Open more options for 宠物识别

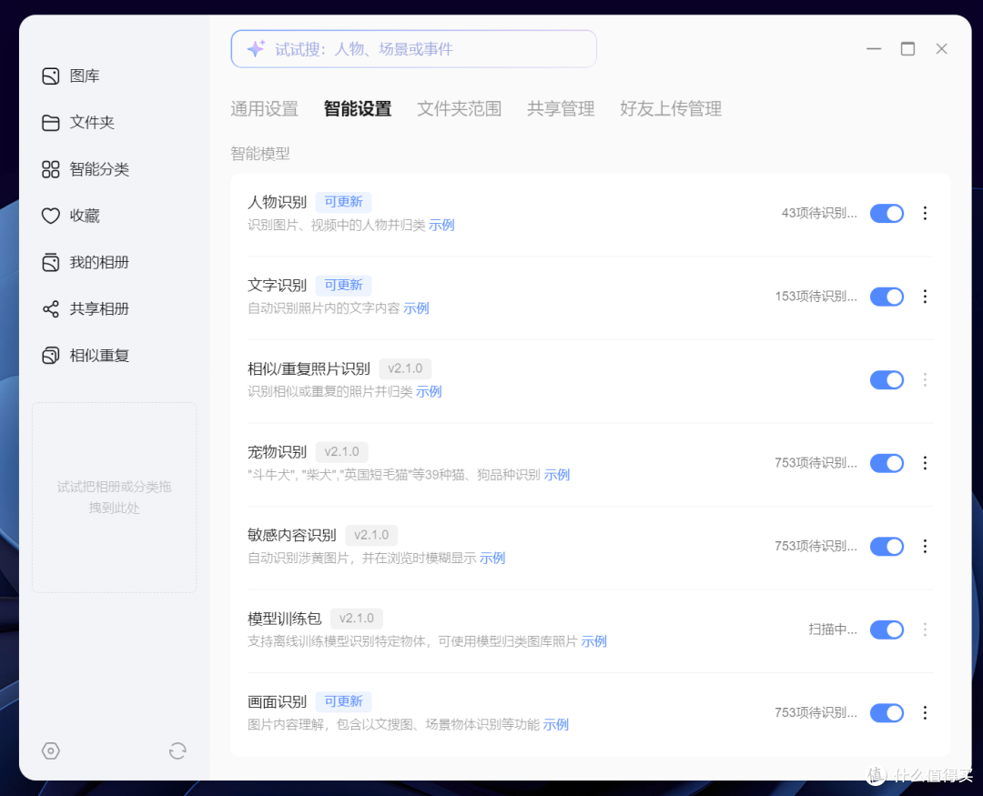pyautogui.click(x=925, y=463)
